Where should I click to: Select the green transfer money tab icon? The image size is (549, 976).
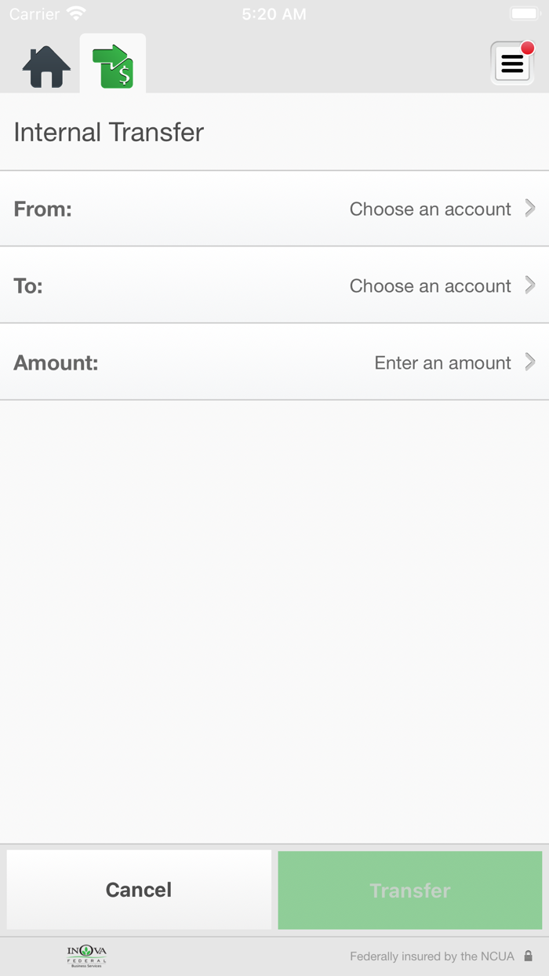[113, 66]
